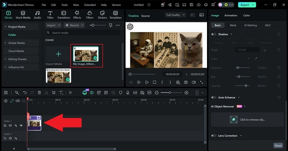Click the Reset button
The image size is (288, 151).
point(278,146)
